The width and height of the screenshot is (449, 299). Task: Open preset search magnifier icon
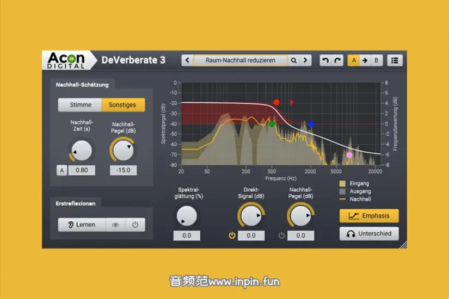tap(294, 60)
